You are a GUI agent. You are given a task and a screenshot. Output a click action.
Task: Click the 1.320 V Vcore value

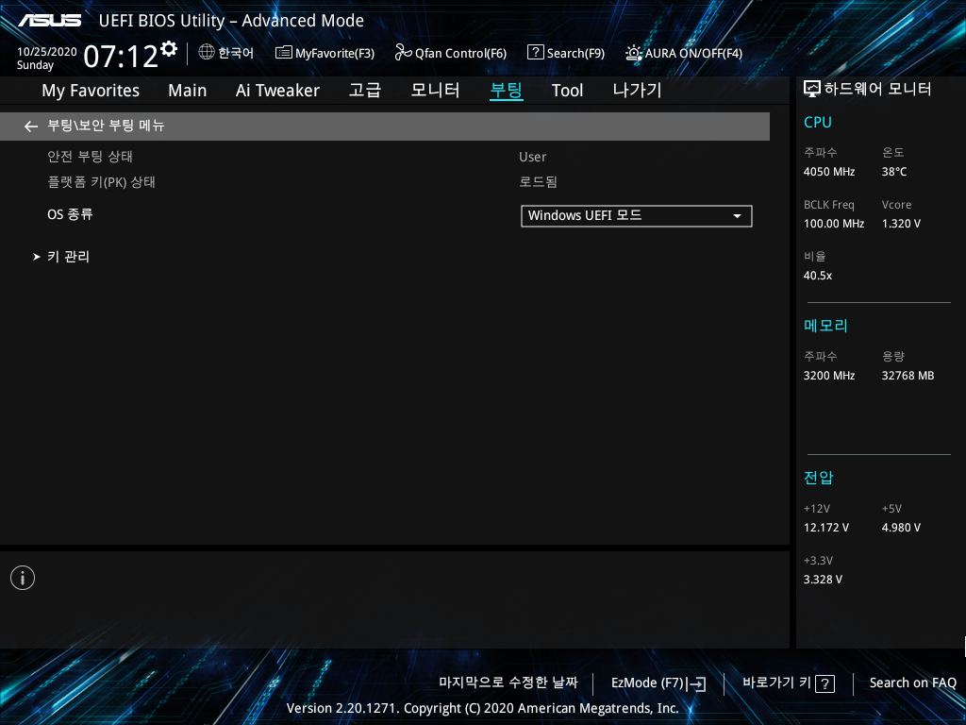(901, 224)
